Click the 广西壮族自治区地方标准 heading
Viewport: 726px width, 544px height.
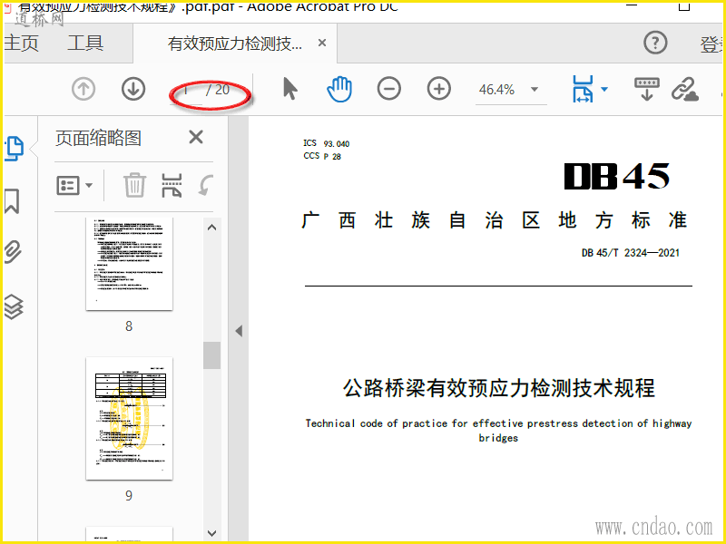(494, 220)
